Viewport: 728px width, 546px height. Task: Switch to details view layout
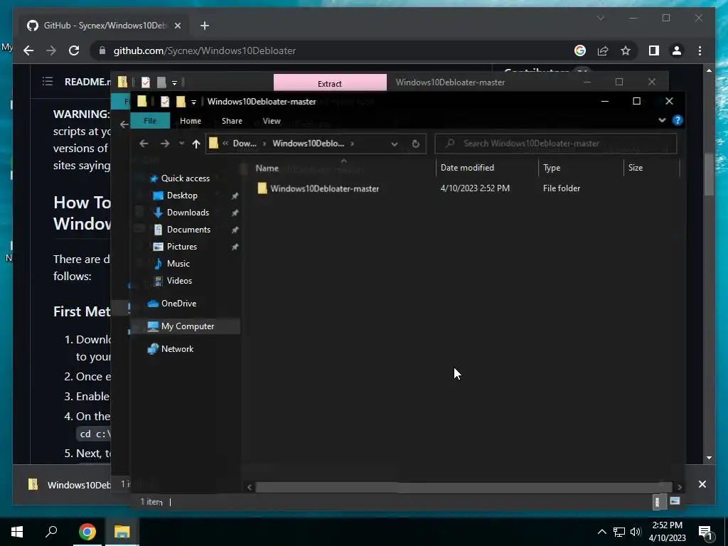tap(657, 501)
